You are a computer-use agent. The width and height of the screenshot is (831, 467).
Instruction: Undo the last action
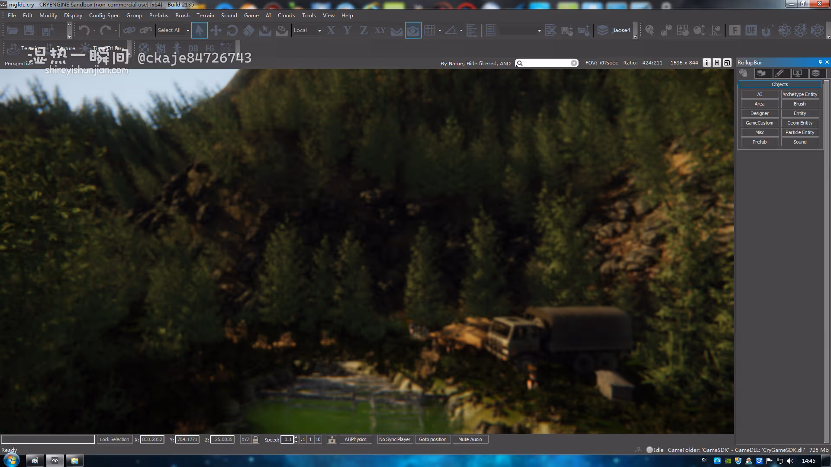[84, 30]
